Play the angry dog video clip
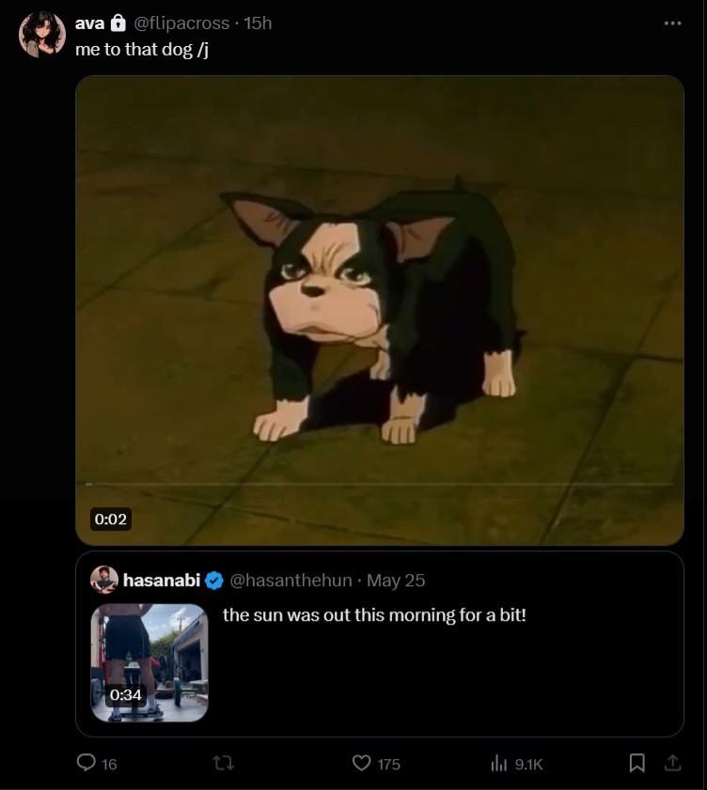 coord(380,310)
